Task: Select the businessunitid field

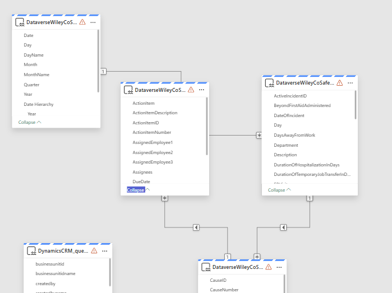Action: pyautogui.click(x=50, y=264)
